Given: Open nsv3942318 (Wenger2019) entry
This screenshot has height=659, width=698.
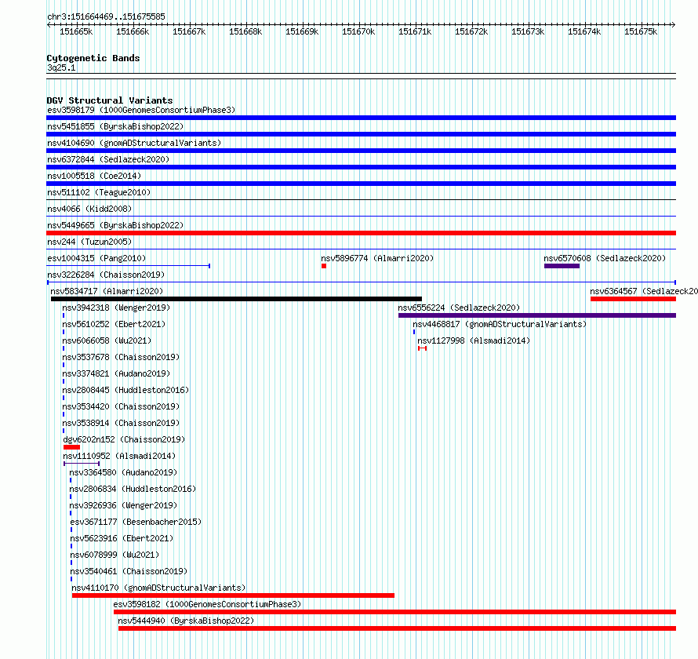Looking at the screenshot, I should [116, 308].
